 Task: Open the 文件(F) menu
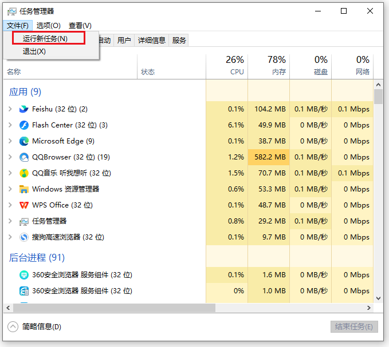[x=18, y=26]
